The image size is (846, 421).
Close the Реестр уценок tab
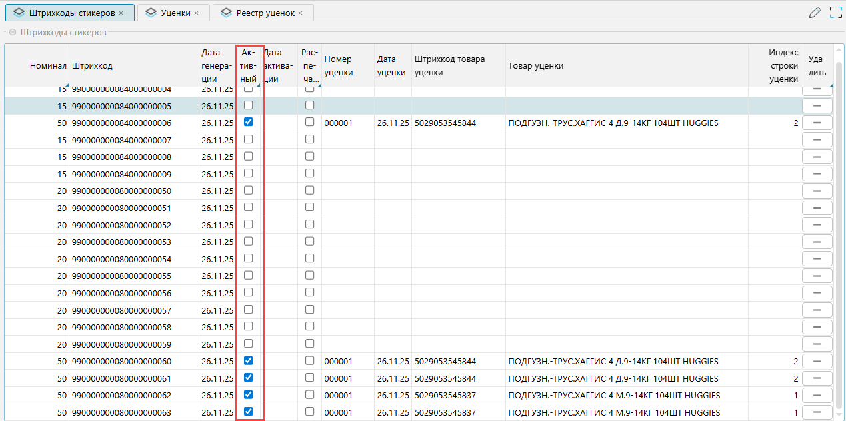click(x=301, y=13)
